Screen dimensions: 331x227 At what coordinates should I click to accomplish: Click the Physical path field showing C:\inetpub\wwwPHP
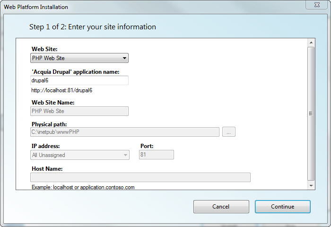[x=125, y=132]
